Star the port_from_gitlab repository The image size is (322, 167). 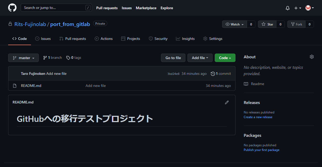click(267, 24)
